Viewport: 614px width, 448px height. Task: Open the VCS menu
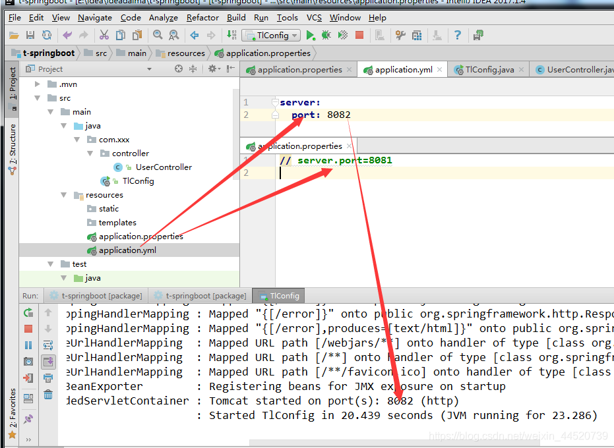314,18
